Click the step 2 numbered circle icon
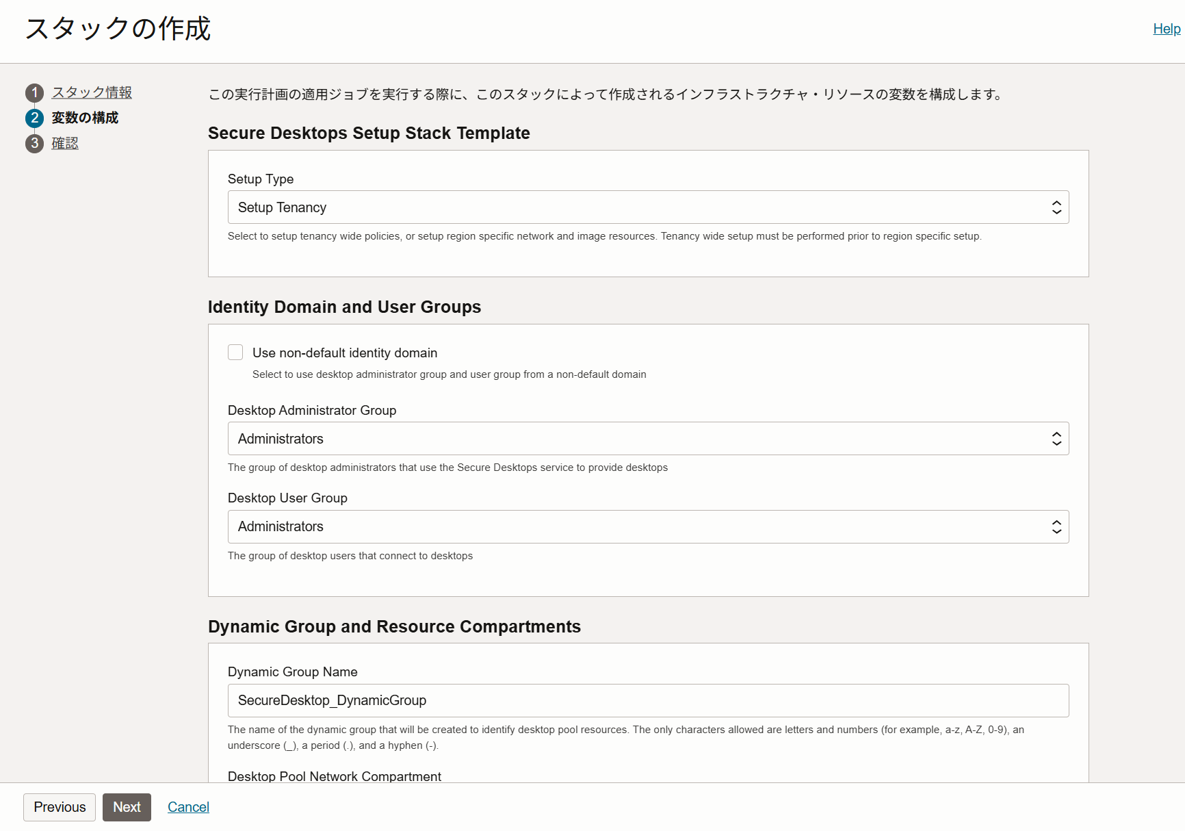1185x831 pixels. 34,118
